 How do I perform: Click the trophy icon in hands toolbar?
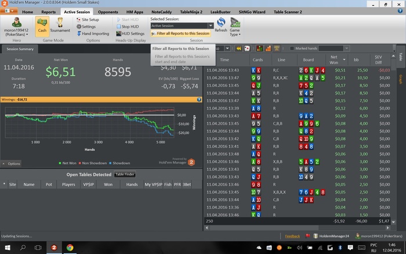point(277,48)
